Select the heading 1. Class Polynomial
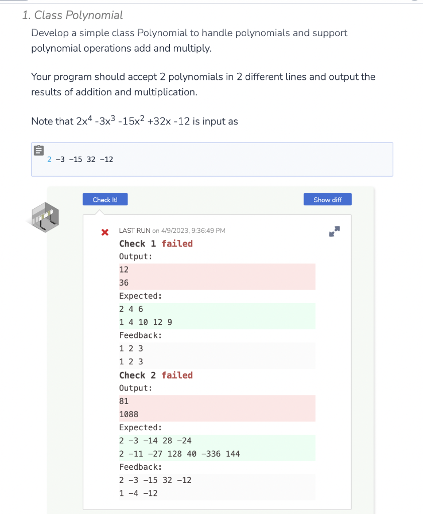The image size is (423, 514). 72,16
